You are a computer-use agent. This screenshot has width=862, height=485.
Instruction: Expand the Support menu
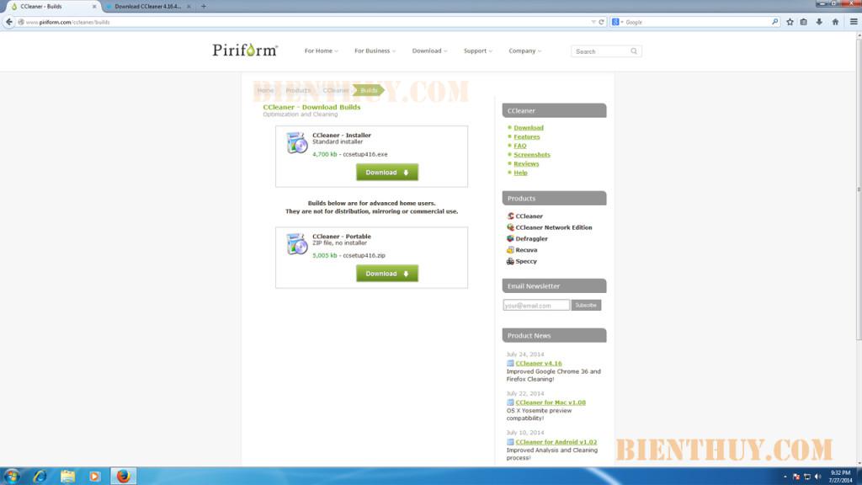click(x=478, y=51)
